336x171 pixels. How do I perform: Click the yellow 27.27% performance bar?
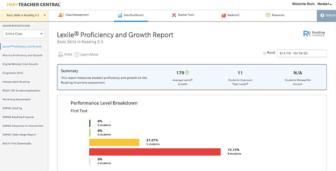tap(114, 142)
